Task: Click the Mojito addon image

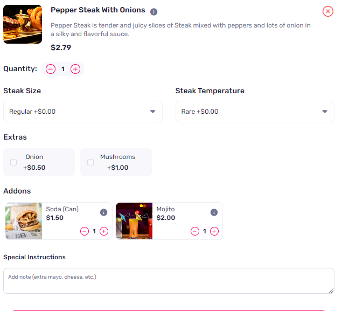Action: coord(134,221)
